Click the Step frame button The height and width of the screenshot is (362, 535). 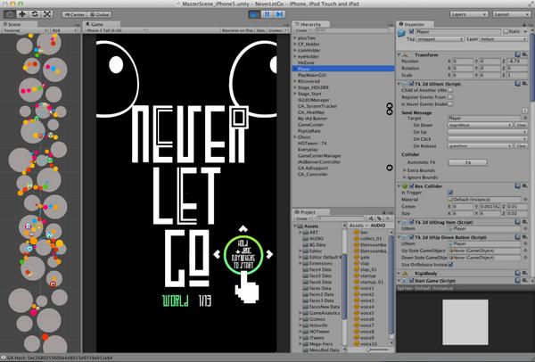click(279, 14)
